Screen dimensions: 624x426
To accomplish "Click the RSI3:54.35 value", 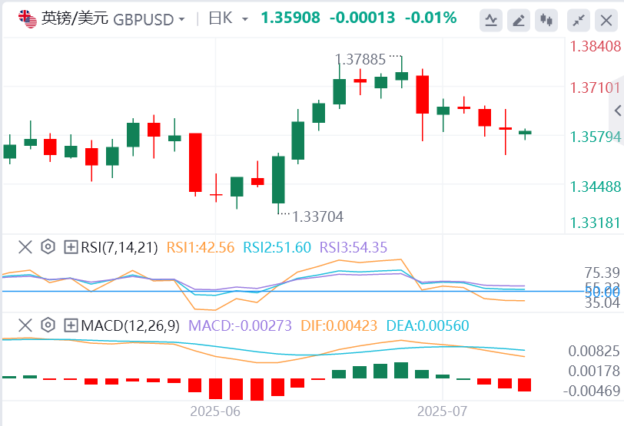I will point(353,247).
